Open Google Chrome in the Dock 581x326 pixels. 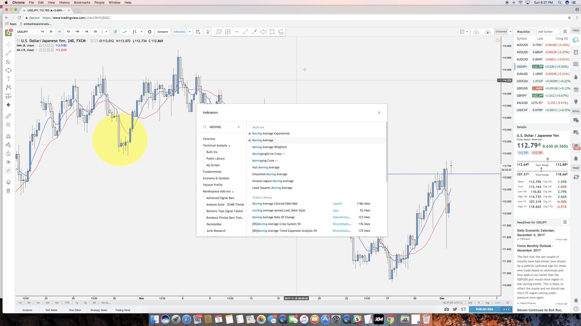point(390,319)
